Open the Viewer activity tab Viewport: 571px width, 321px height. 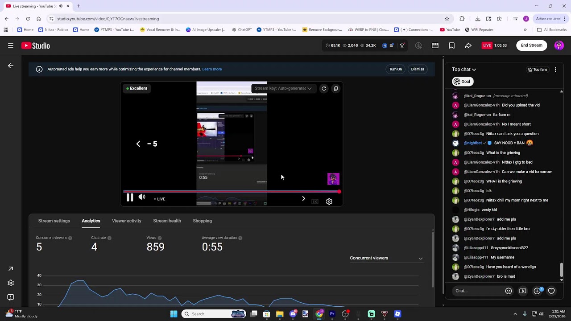tap(127, 221)
